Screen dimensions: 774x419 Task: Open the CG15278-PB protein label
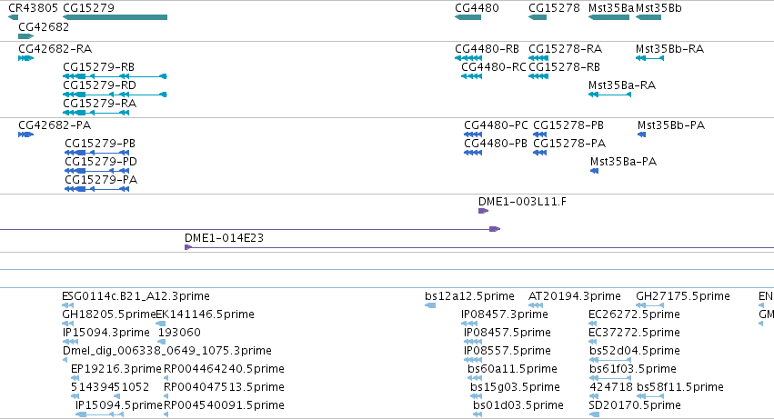568,125
